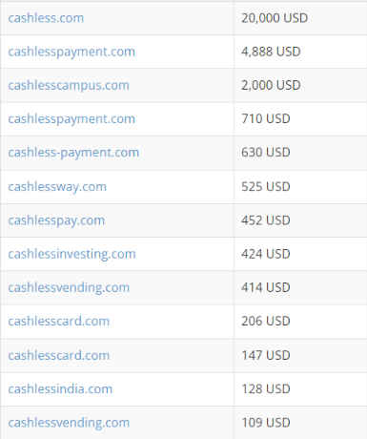Open cashlesscard.com priced at 147 USD
Viewport: 367px width, 439px height.
59,355
